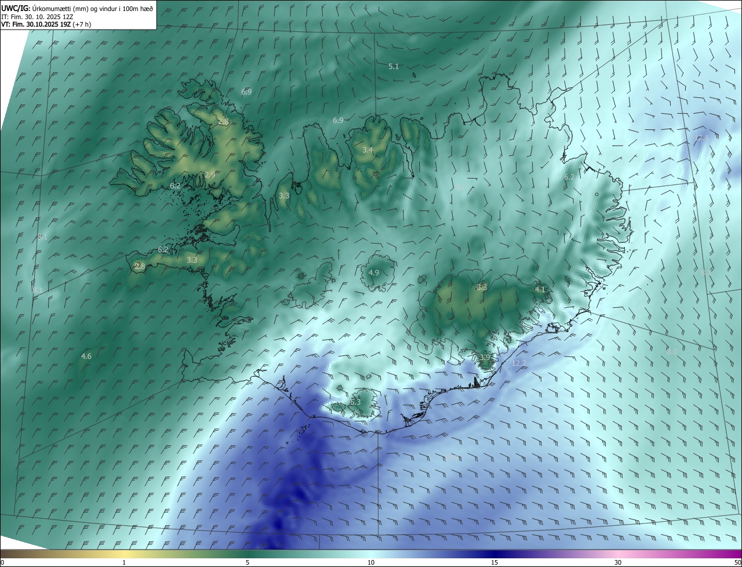Click the 50 tick on color scale
Image resolution: width=742 pixels, height=567 pixels.
tap(737, 562)
